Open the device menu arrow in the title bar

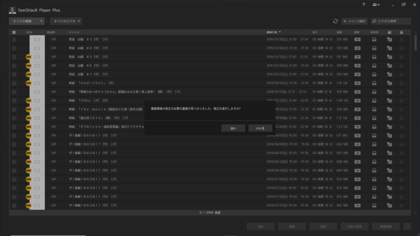click(378, 5)
